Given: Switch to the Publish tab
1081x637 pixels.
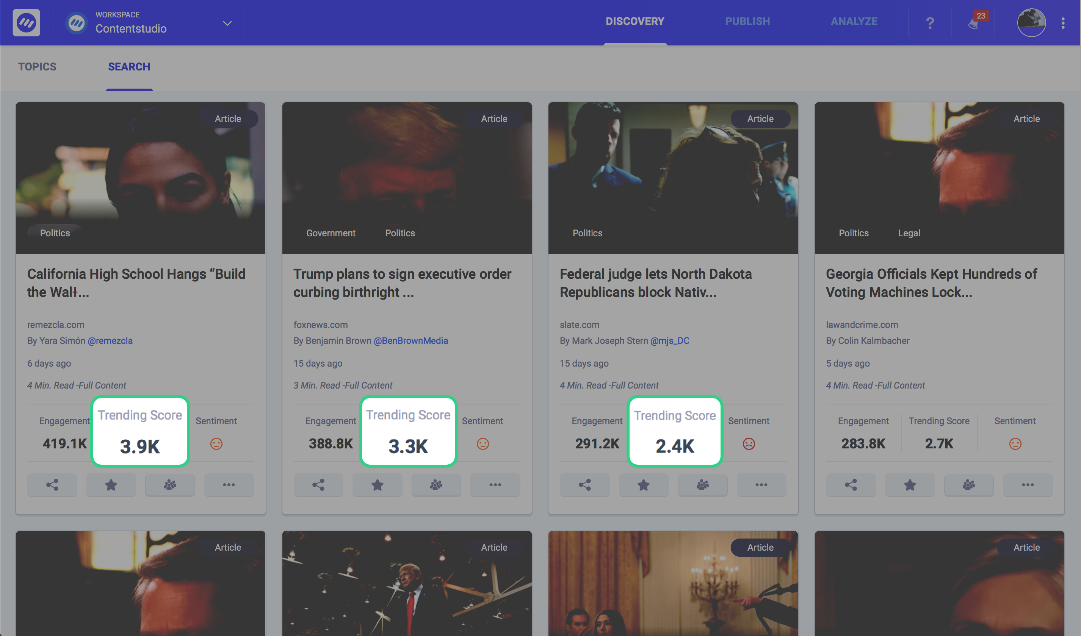Looking at the screenshot, I should coord(747,22).
